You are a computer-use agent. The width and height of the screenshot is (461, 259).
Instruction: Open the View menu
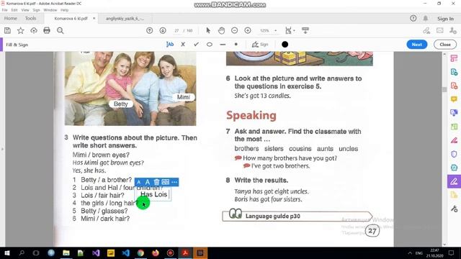[25, 10]
